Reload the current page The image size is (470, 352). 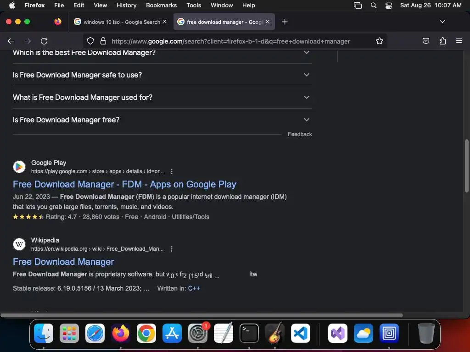click(44, 41)
